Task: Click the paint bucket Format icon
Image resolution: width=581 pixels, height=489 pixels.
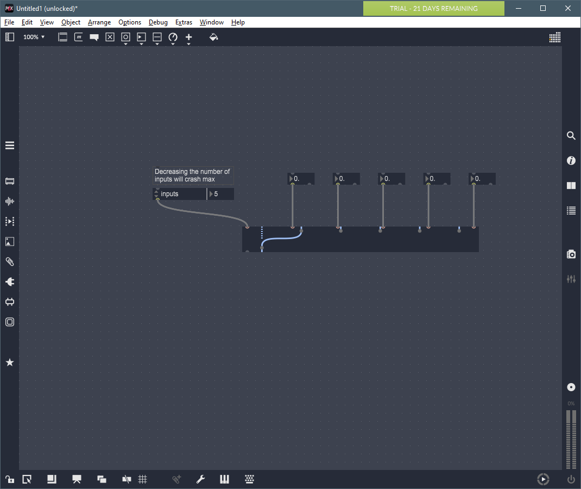Action: (213, 37)
